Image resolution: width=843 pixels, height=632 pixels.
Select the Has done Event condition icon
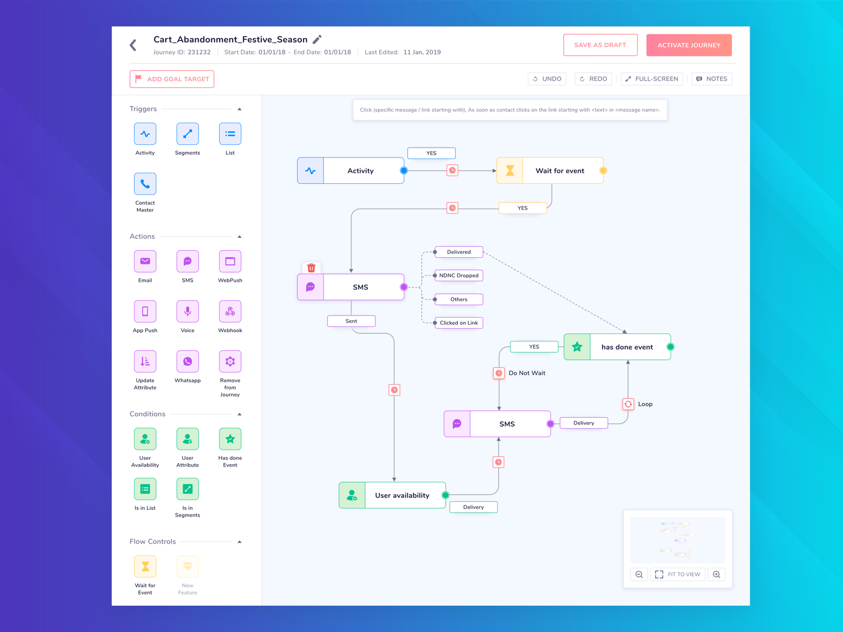coord(230,439)
